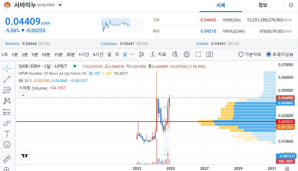Select the 1초 timeframe
The height and width of the screenshot is (171, 298).
point(5,55)
